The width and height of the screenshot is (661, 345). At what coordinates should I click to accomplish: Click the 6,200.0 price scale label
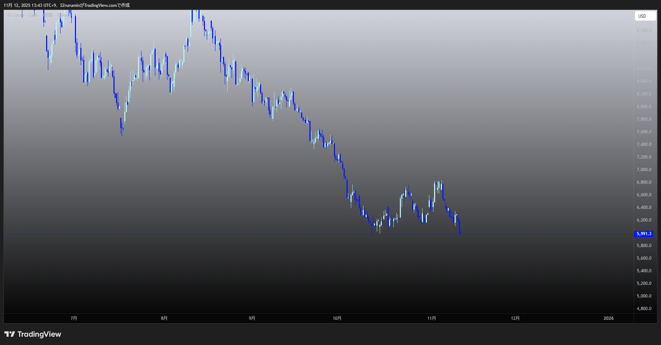pos(644,220)
